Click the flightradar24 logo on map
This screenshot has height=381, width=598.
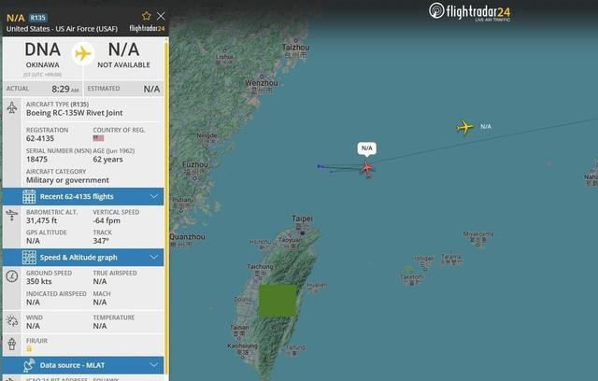[x=469, y=12]
